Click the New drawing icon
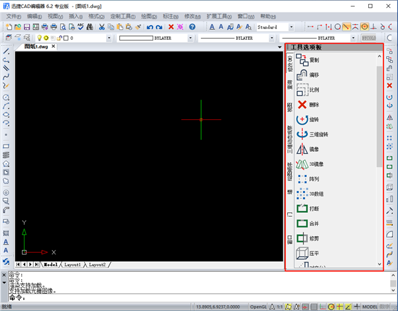 point(9,27)
